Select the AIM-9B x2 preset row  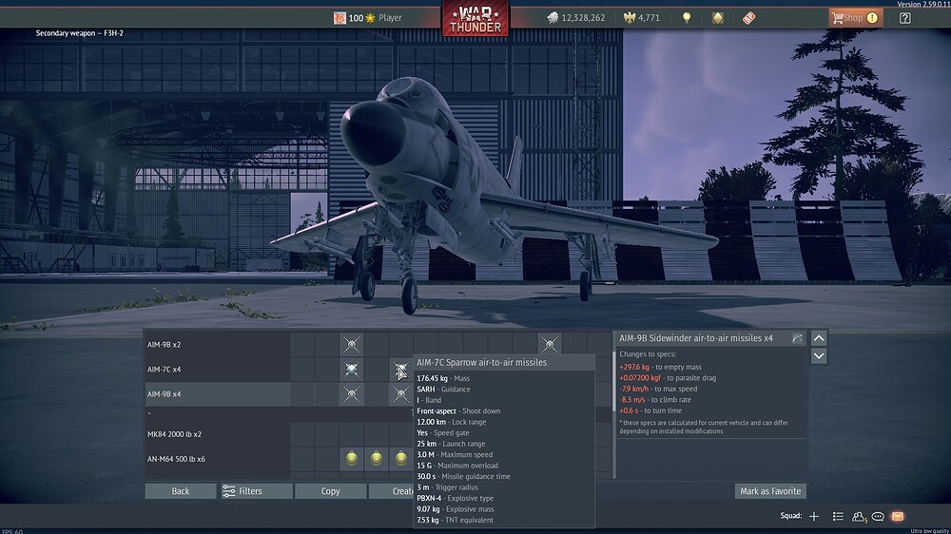[217, 344]
